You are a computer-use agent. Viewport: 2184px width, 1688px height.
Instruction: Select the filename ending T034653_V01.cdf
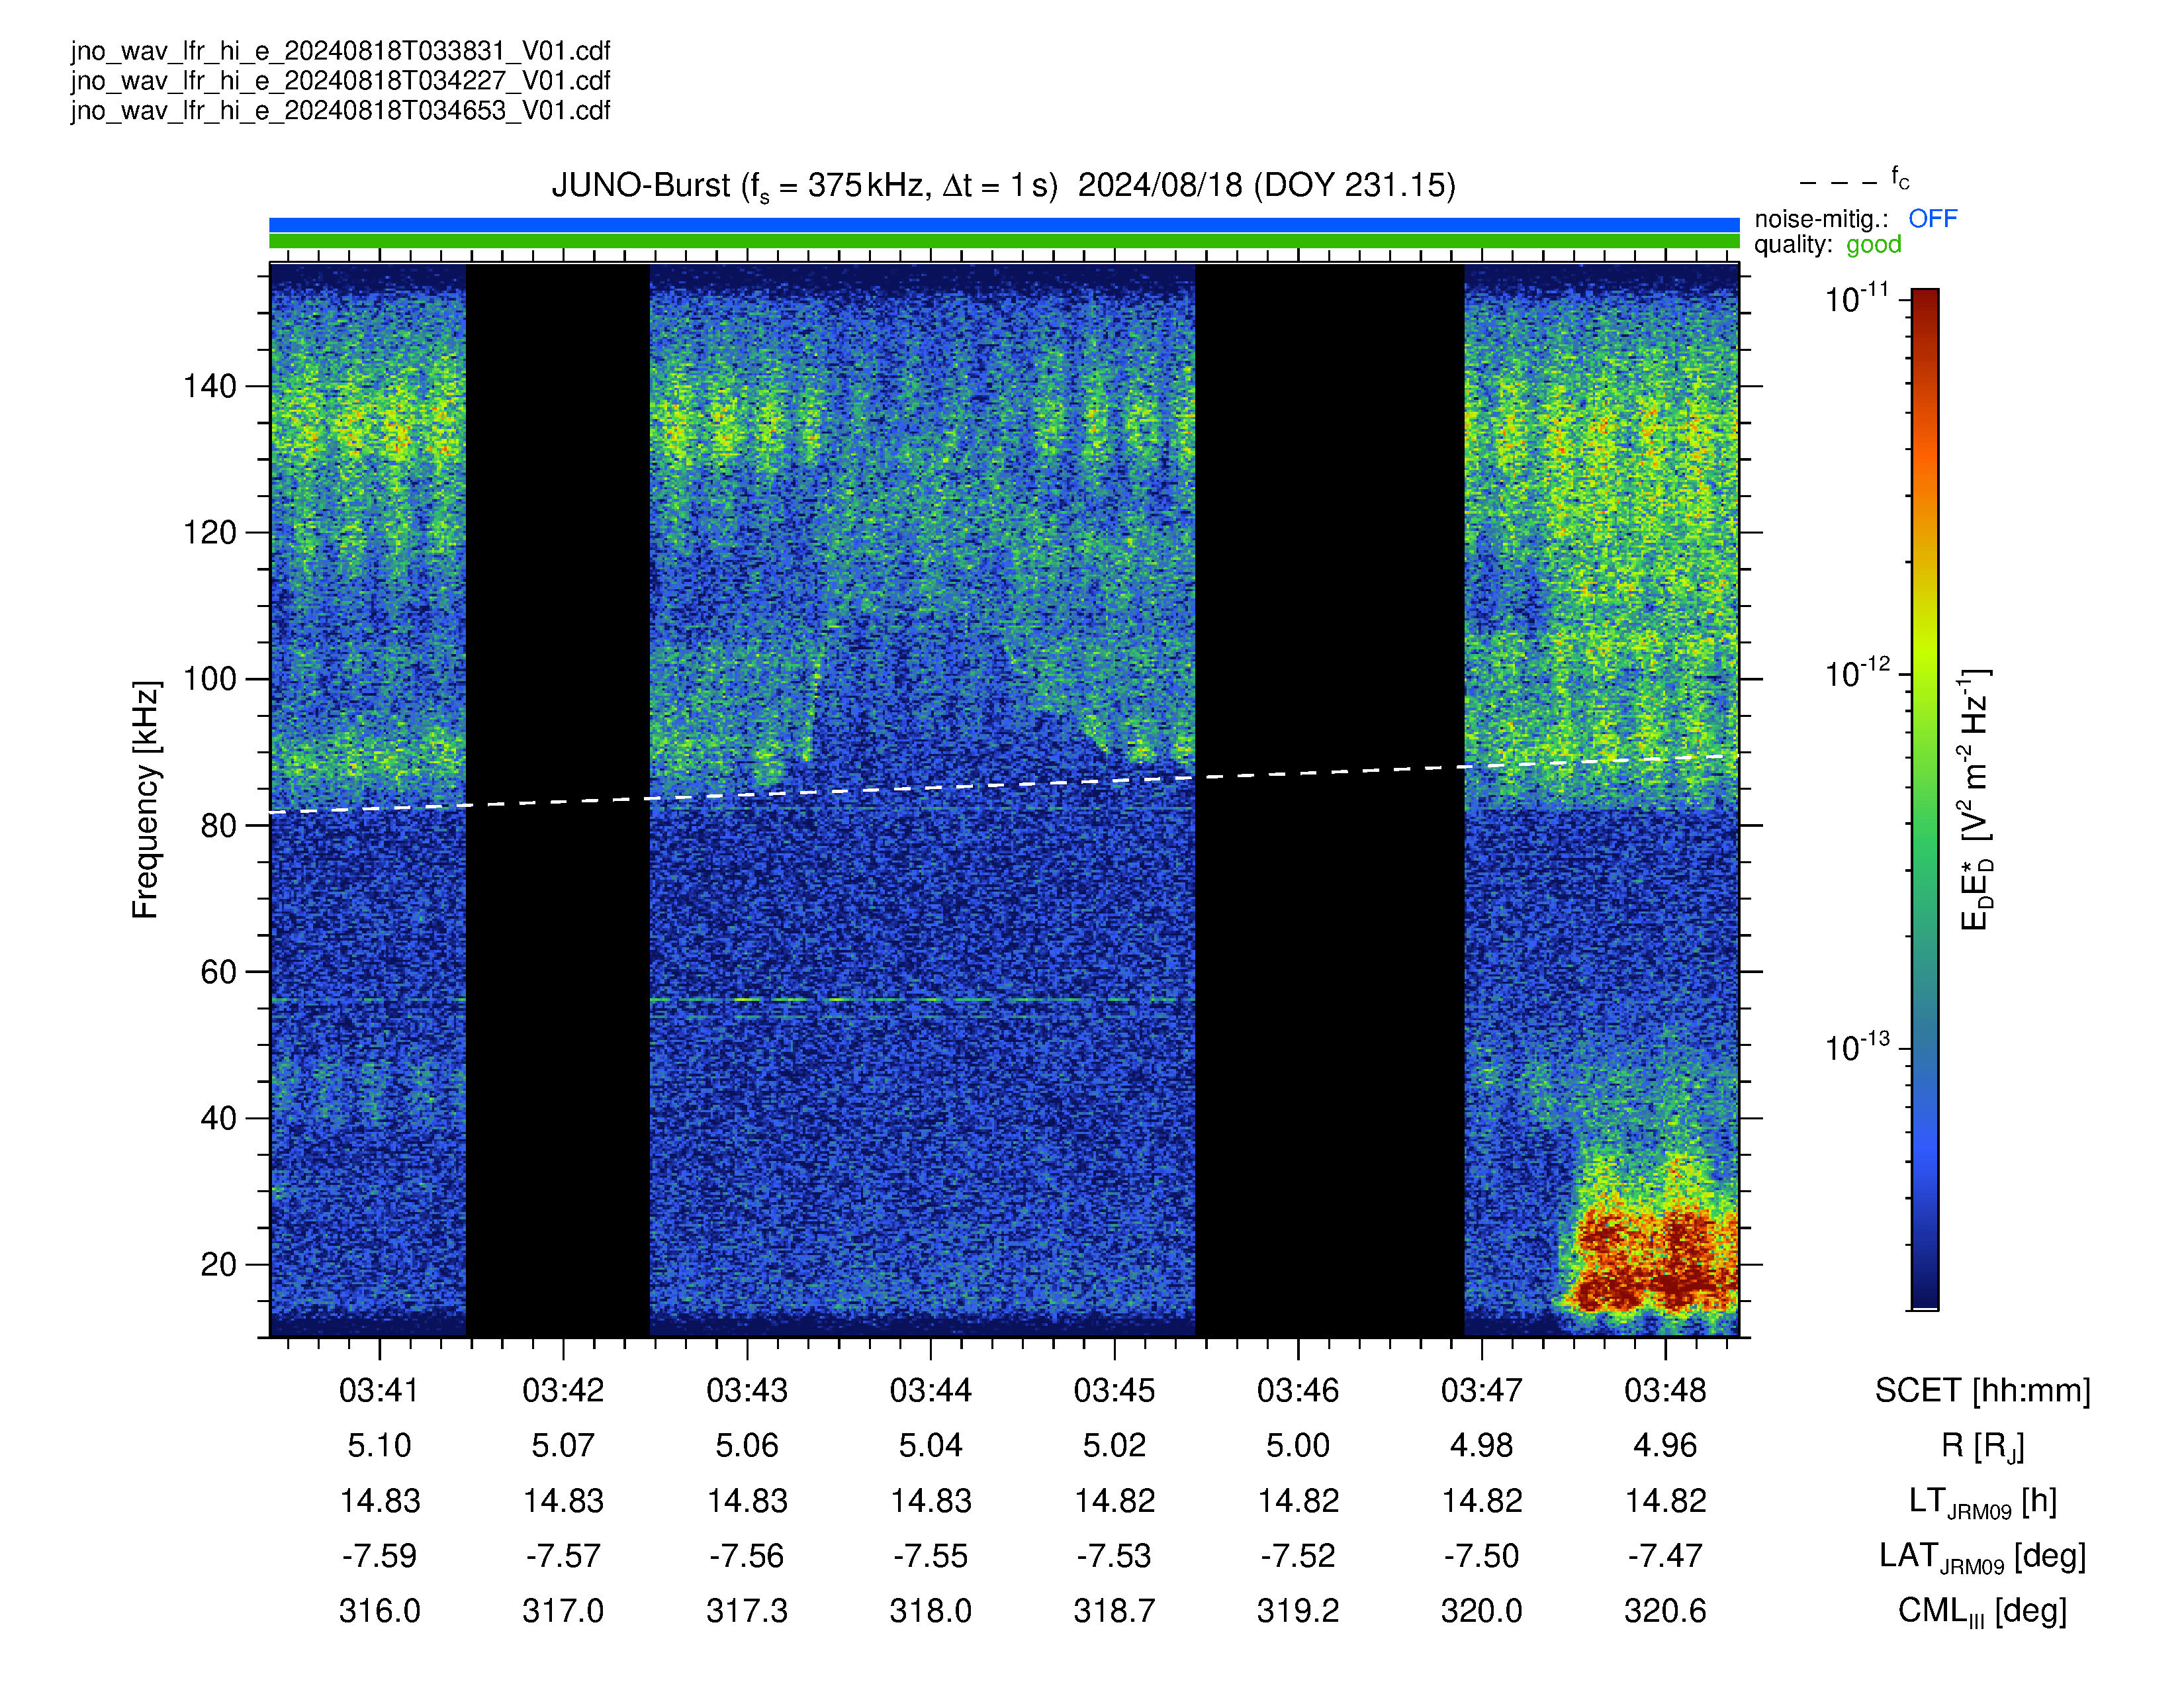340,111
